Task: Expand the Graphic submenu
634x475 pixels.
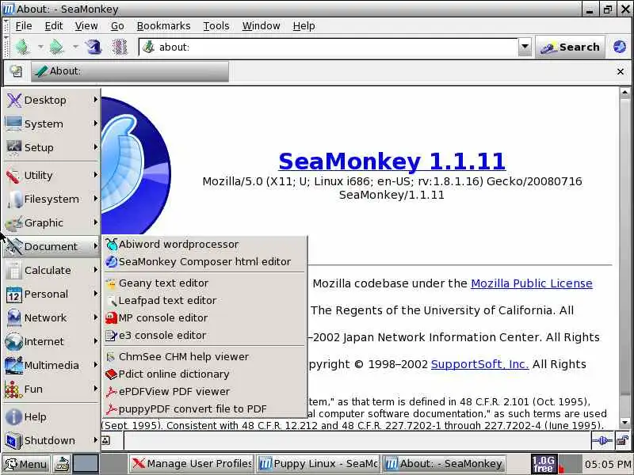Action: tap(52, 223)
